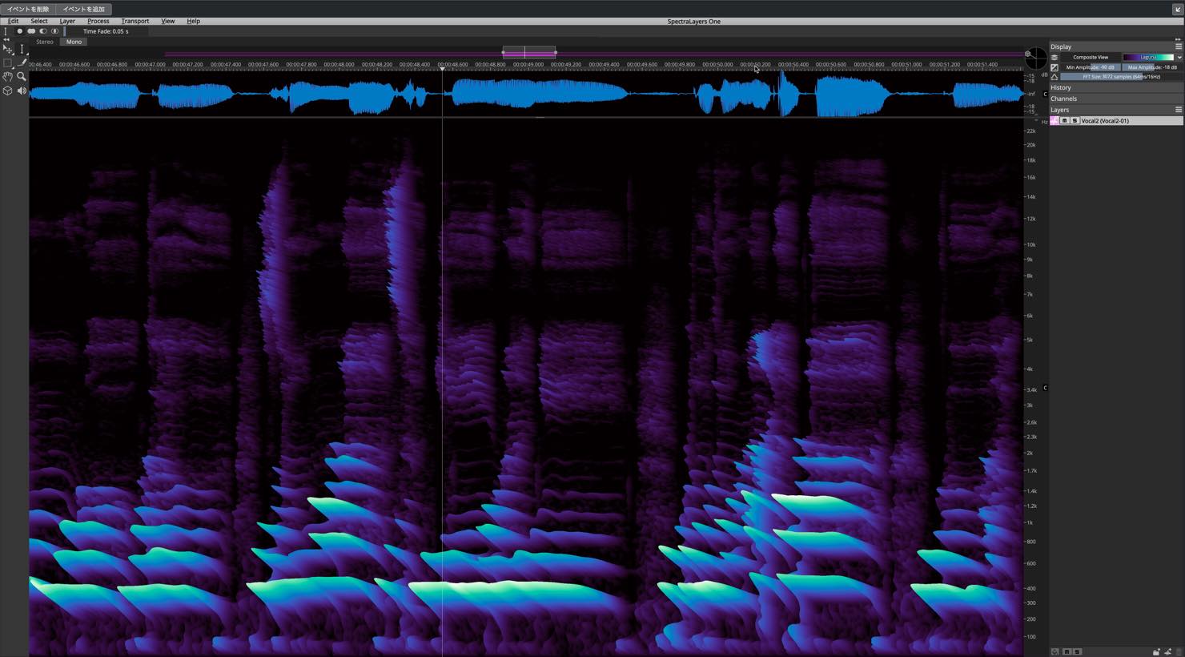Select the Zoom magnifier tool
Image resolution: width=1185 pixels, height=657 pixels.
click(x=22, y=76)
